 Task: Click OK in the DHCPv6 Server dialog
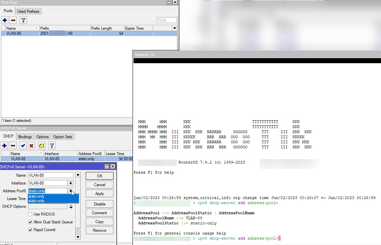click(100, 176)
